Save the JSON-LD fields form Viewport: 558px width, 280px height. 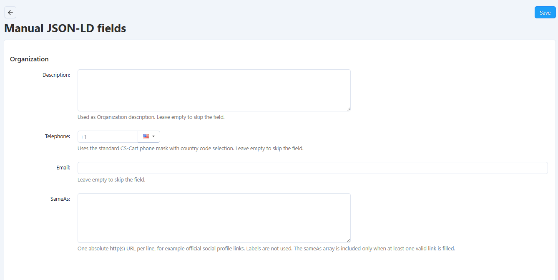[x=545, y=13]
